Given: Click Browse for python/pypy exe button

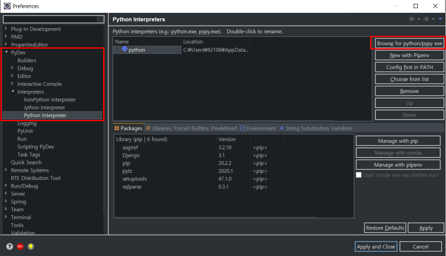Looking at the screenshot, I should (x=409, y=44).
